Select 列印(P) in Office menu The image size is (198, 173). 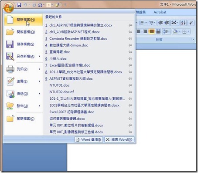24,69
